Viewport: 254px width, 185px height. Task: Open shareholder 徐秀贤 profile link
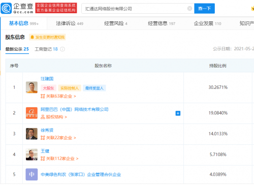(47, 130)
